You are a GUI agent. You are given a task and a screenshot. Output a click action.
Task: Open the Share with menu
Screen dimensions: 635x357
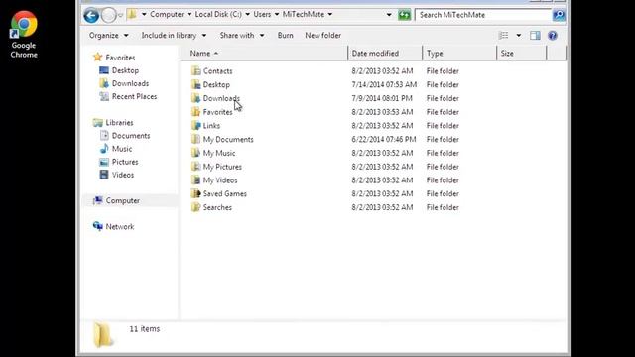[x=242, y=36]
